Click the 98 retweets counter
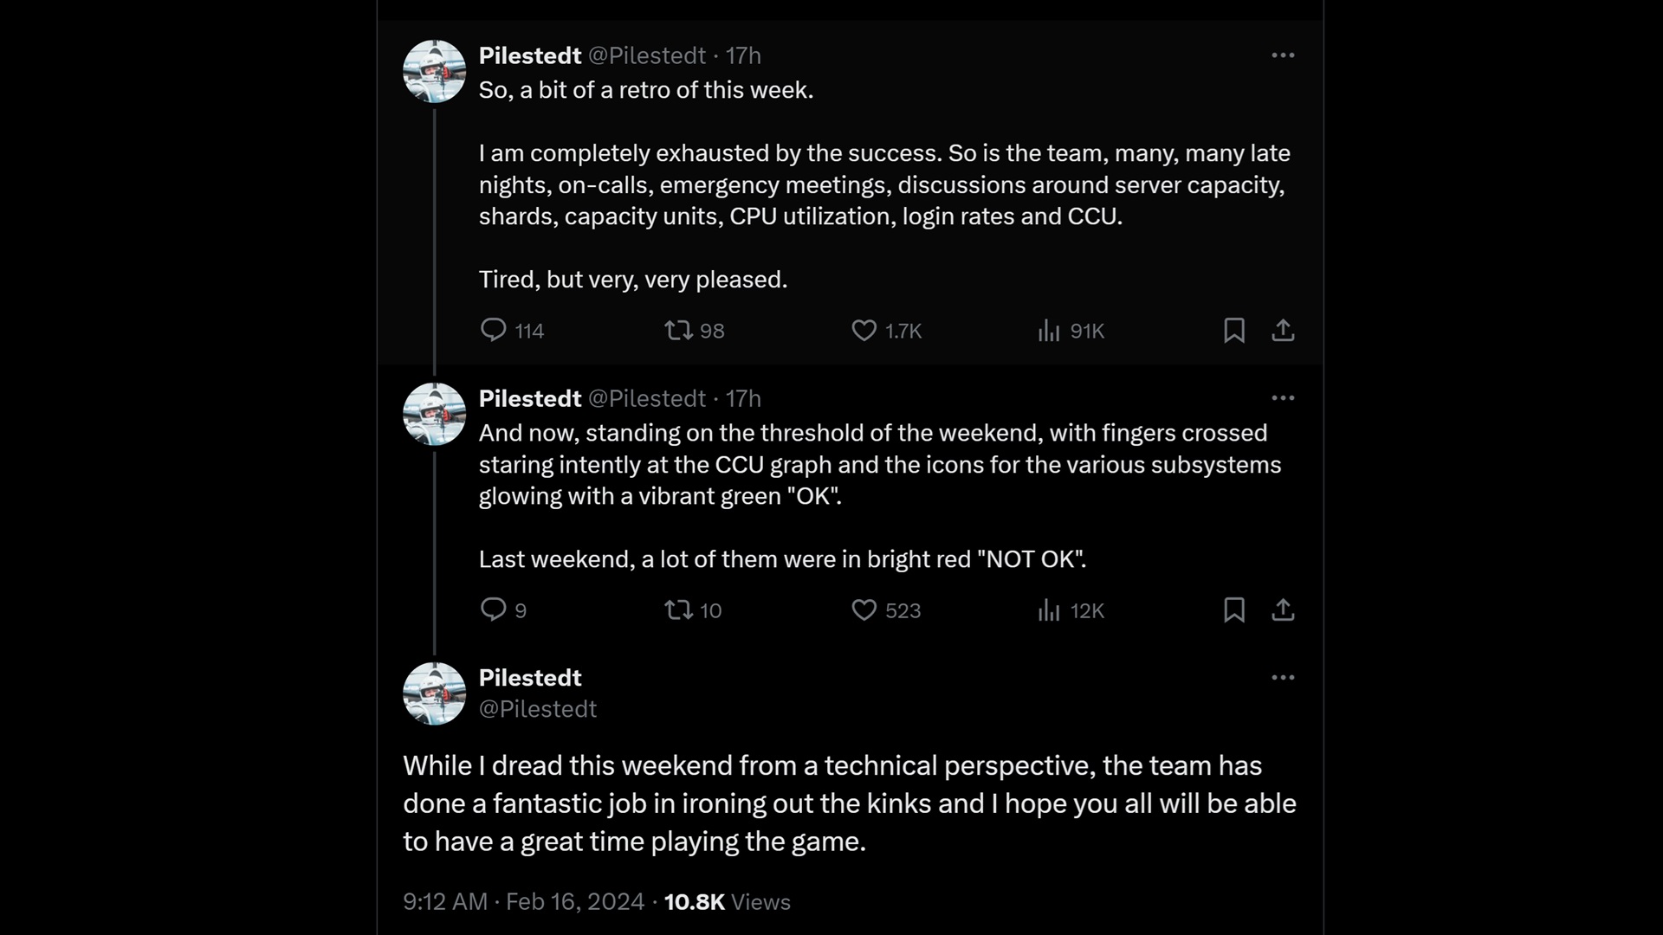 pos(694,331)
